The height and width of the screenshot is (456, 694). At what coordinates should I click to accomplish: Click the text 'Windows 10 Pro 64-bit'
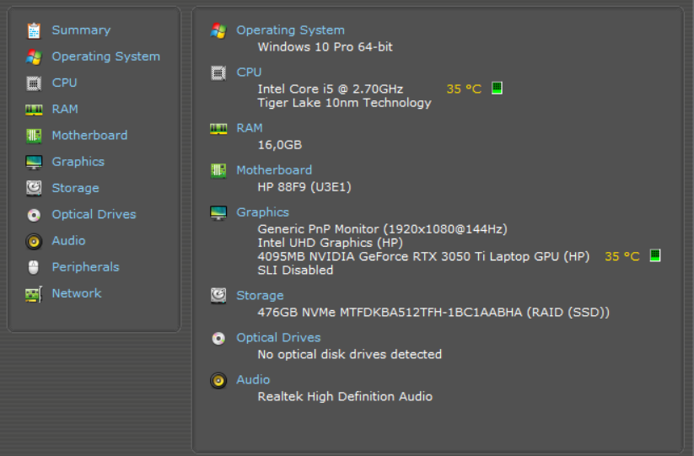325,47
